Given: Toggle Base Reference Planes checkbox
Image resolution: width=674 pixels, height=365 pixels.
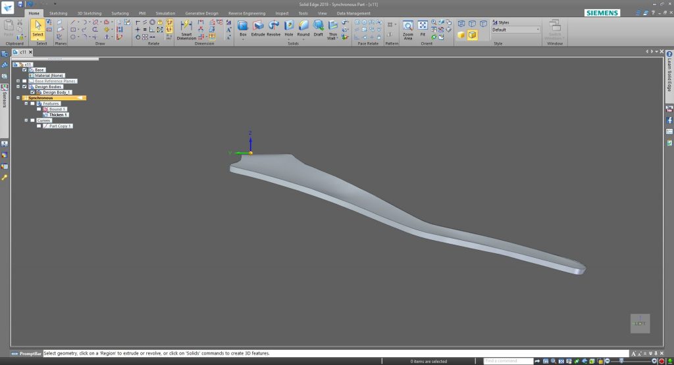Looking at the screenshot, I should coord(24,81).
